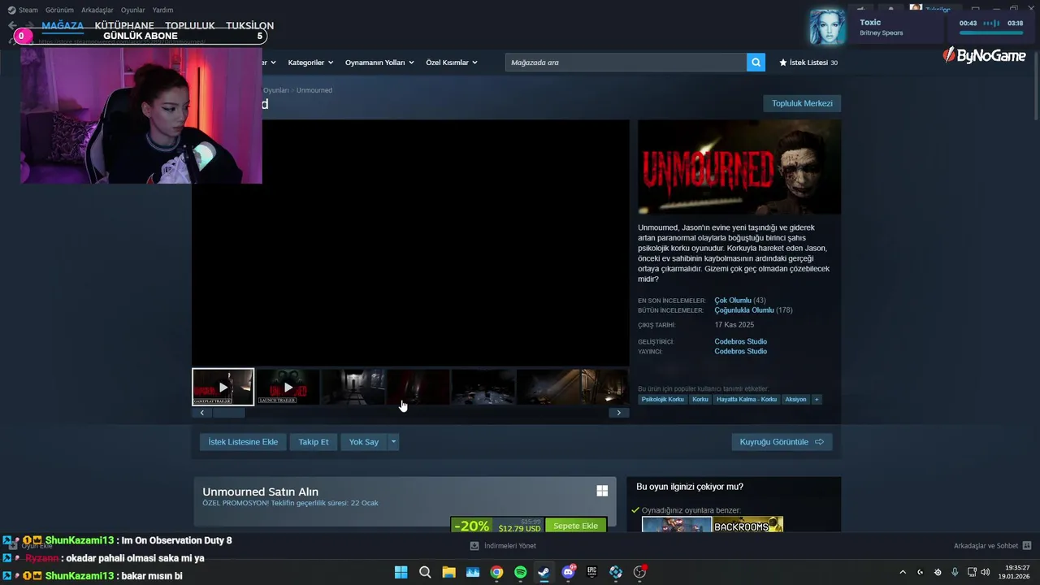This screenshot has width=1040, height=585.
Task: Click the plus tag button
Action: [817, 399]
